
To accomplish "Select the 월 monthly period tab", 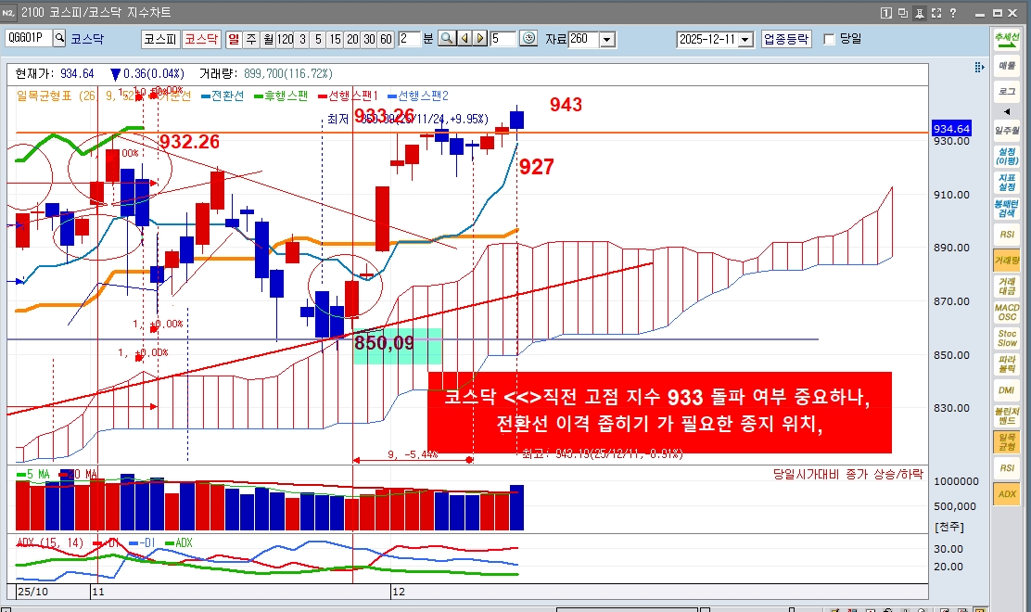I will (268, 39).
